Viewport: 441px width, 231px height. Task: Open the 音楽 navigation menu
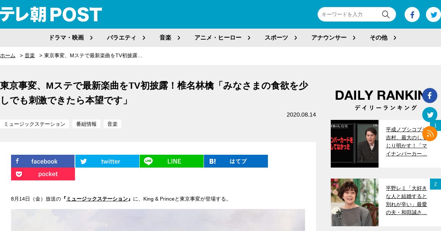pos(165,37)
